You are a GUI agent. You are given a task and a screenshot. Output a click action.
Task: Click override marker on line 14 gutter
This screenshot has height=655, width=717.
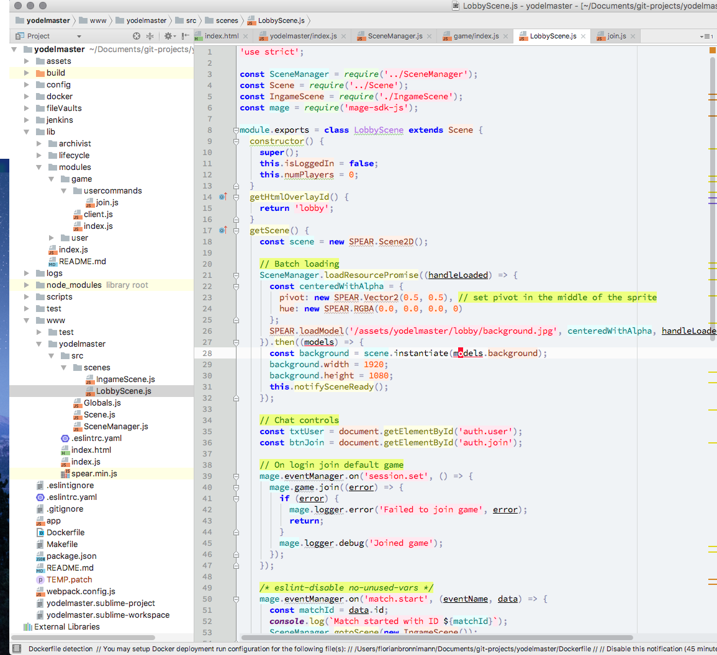223,197
